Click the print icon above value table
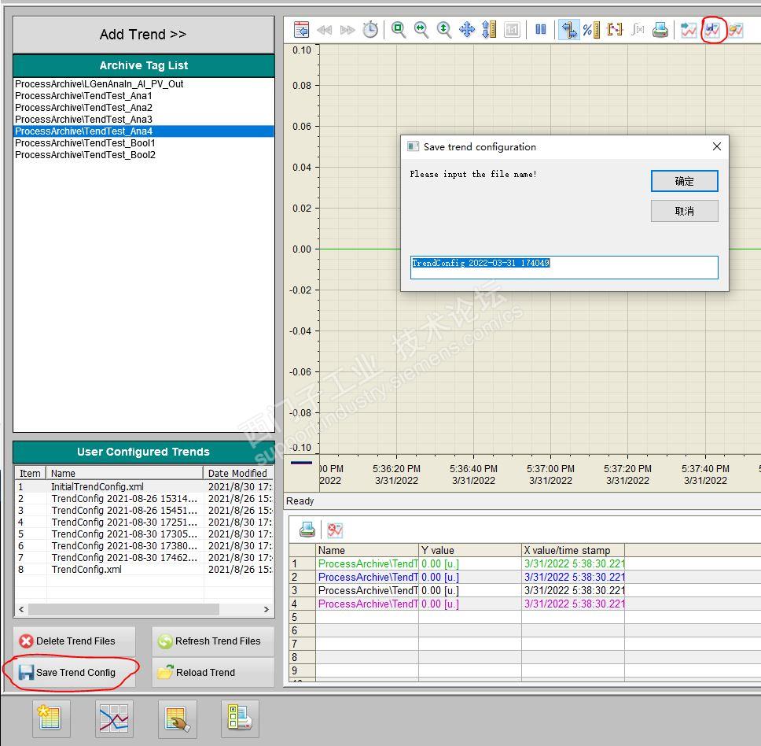Image resolution: width=761 pixels, height=746 pixels. (307, 530)
